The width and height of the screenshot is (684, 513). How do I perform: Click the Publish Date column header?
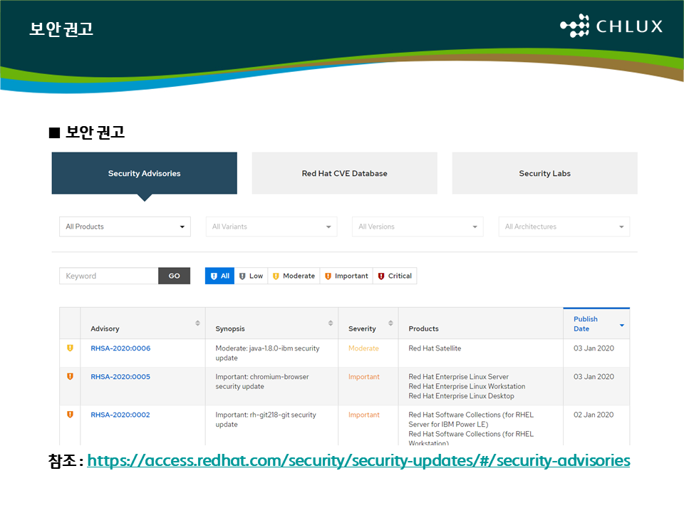(596, 323)
